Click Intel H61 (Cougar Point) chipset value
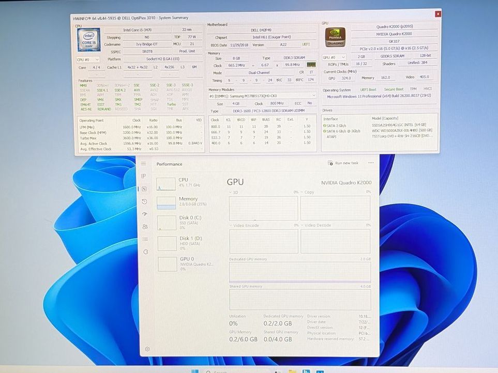The height and width of the screenshot is (373, 498). coord(271,37)
